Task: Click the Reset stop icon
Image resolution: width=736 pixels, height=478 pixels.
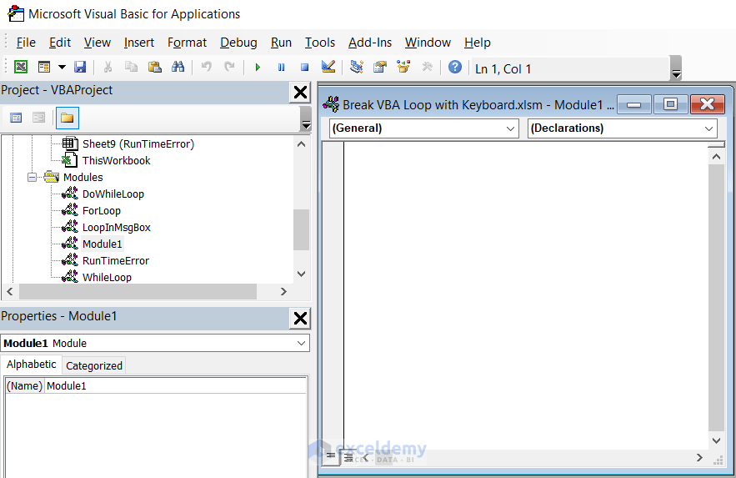Action: (x=304, y=67)
